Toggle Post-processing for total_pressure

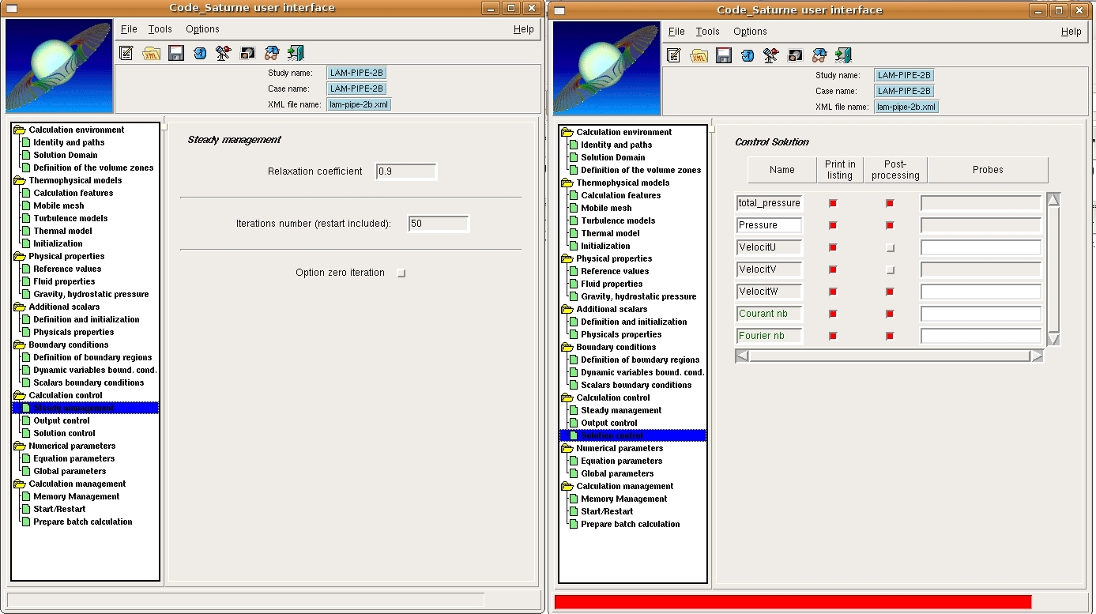point(890,203)
